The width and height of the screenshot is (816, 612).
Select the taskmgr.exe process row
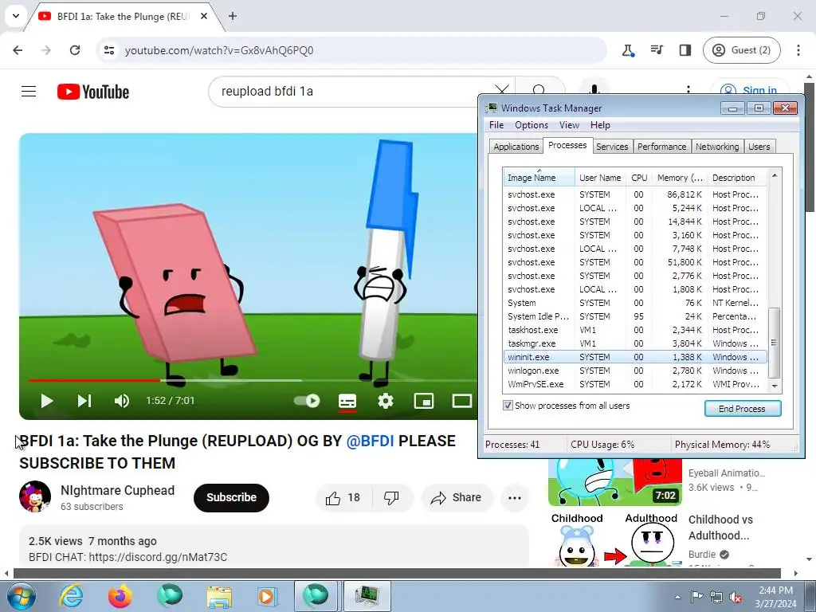pyautogui.click(x=635, y=343)
